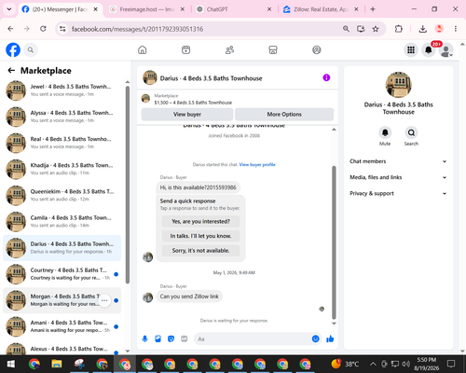Expand Privacy & support section
The image size is (466, 373).
click(x=398, y=194)
